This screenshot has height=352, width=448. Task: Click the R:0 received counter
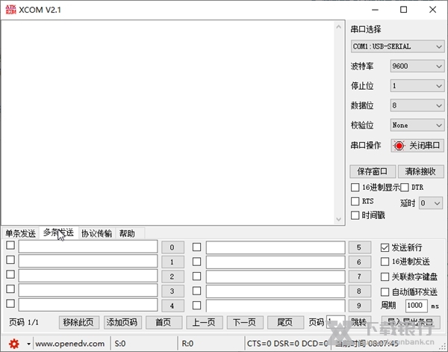point(187,344)
